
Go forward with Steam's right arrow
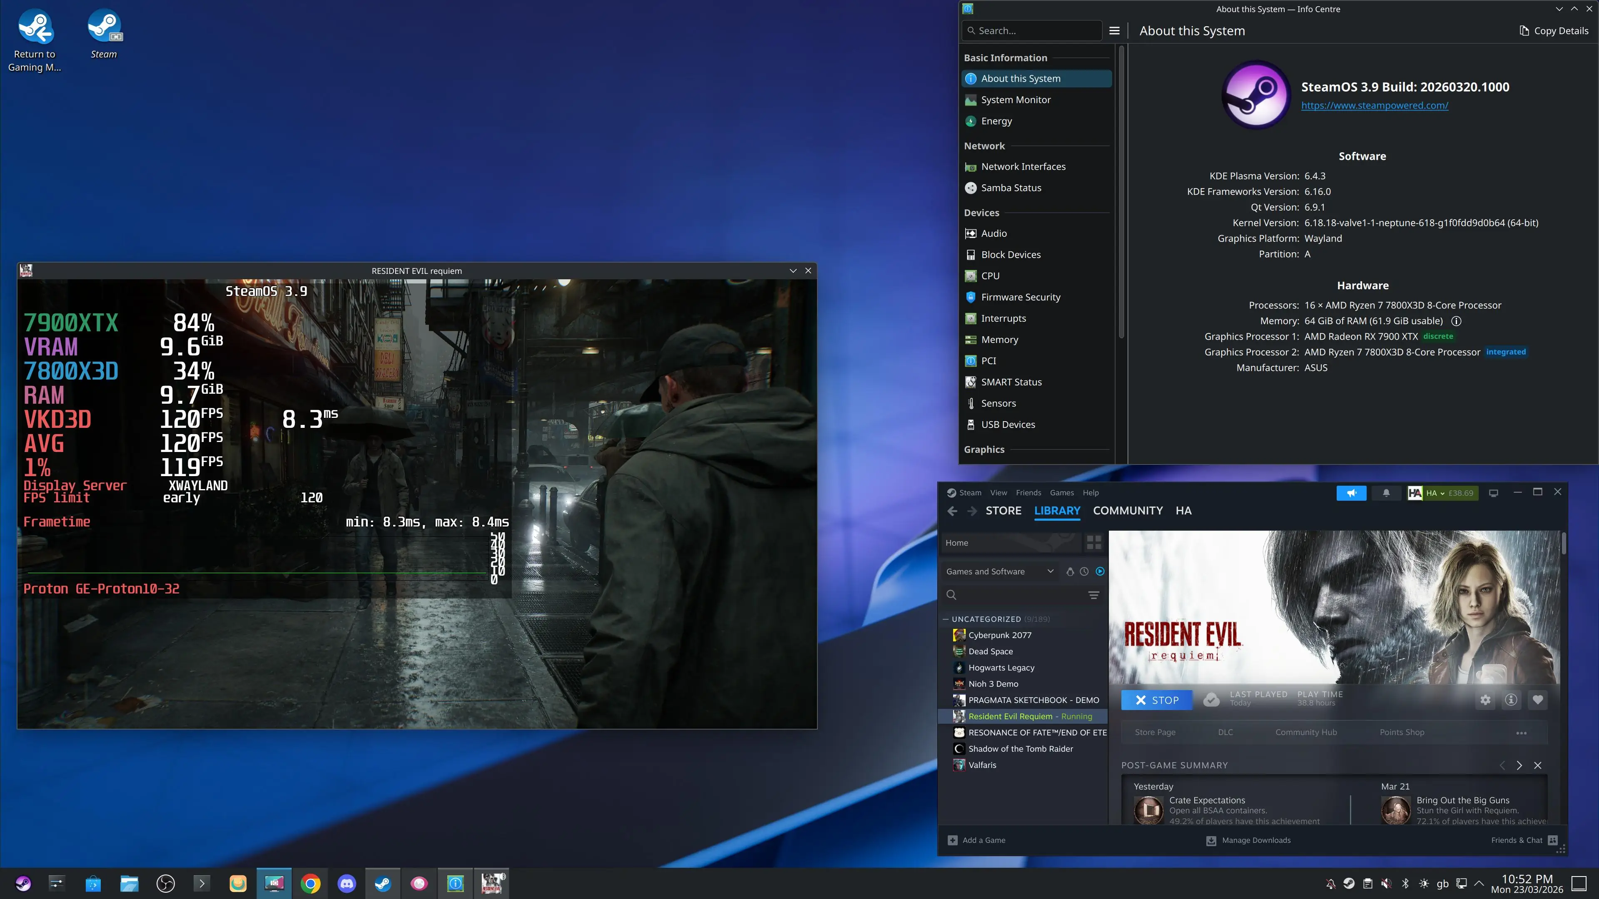pyautogui.click(x=972, y=511)
